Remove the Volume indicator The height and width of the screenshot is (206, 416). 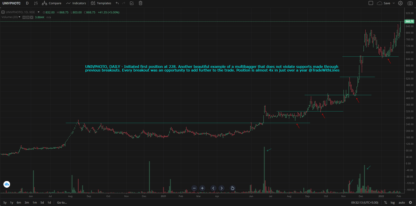pos(32,17)
